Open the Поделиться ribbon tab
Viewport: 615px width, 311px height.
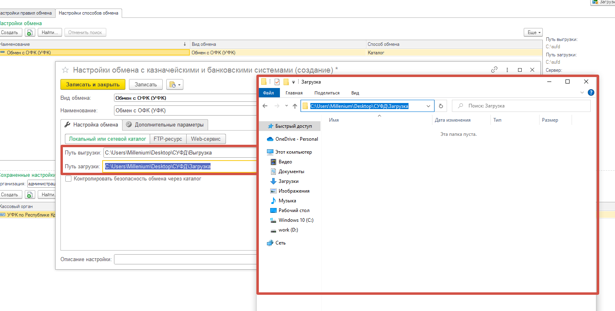[x=327, y=93]
